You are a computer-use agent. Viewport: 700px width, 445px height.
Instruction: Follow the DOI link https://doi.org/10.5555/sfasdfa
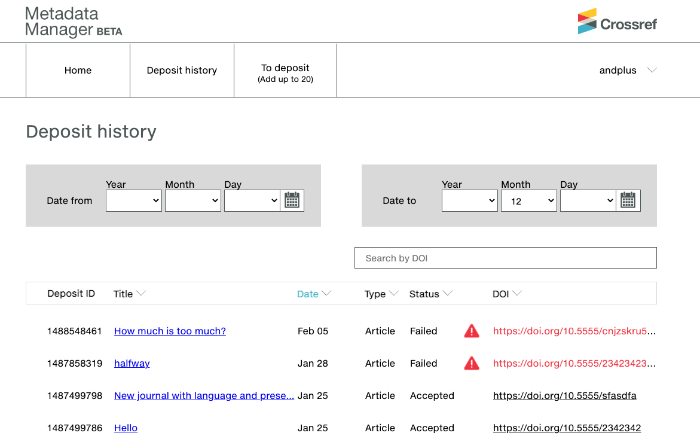564,395
